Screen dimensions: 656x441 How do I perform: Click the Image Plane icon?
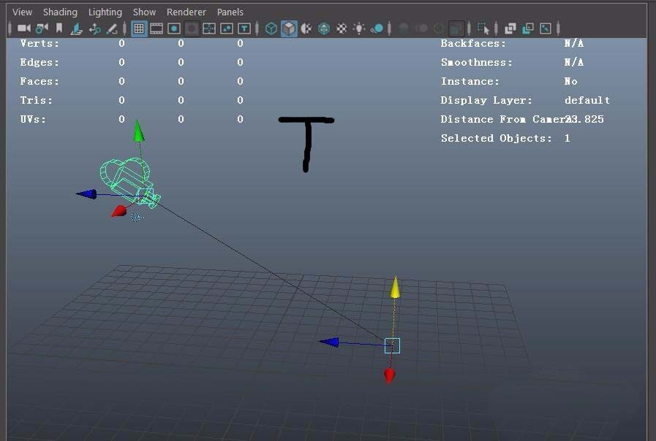click(x=77, y=28)
